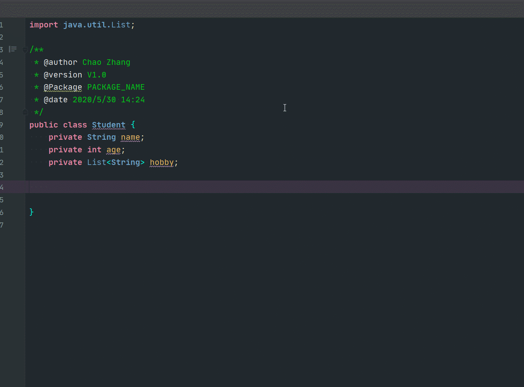Click the author name 'Chao Zhang'
The height and width of the screenshot is (387, 524).
pos(106,62)
